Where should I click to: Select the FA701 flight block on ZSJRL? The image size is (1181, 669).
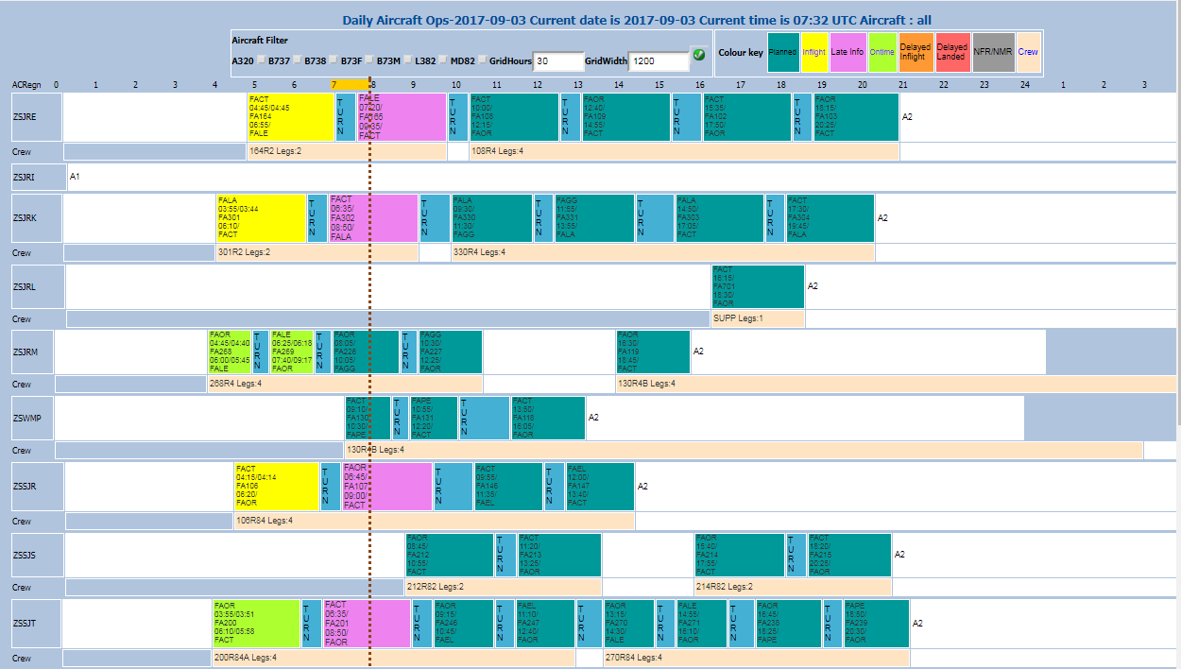757,286
